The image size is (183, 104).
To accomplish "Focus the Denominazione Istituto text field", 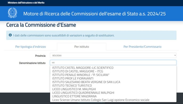I will [113, 63].
